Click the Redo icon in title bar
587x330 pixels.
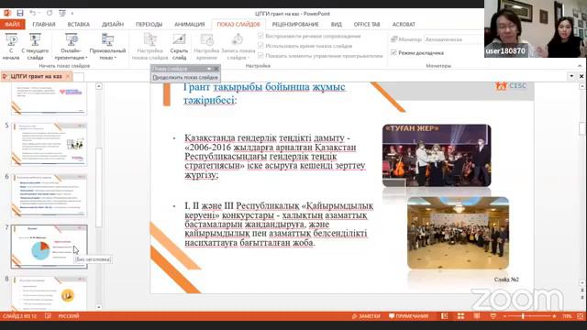tap(49, 13)
